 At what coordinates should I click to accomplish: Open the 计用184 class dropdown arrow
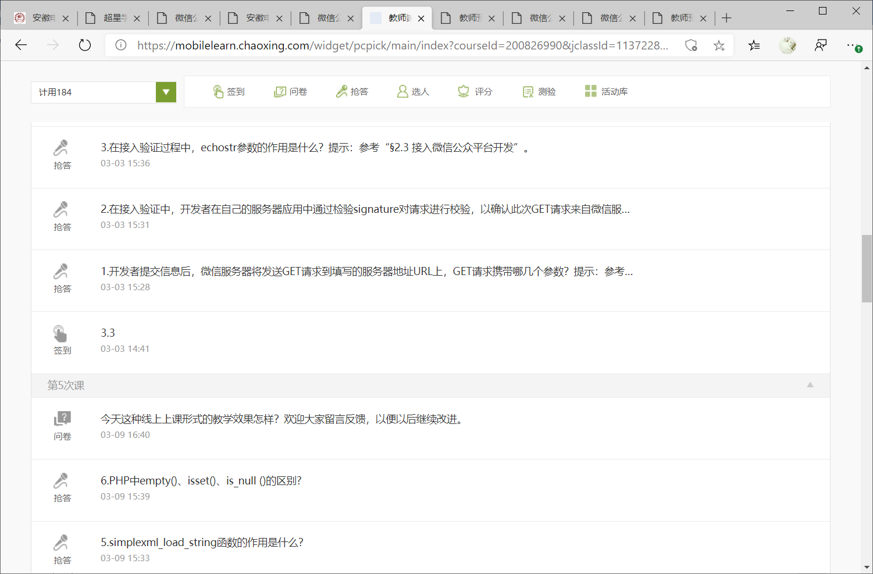click(x=166, y=92)
